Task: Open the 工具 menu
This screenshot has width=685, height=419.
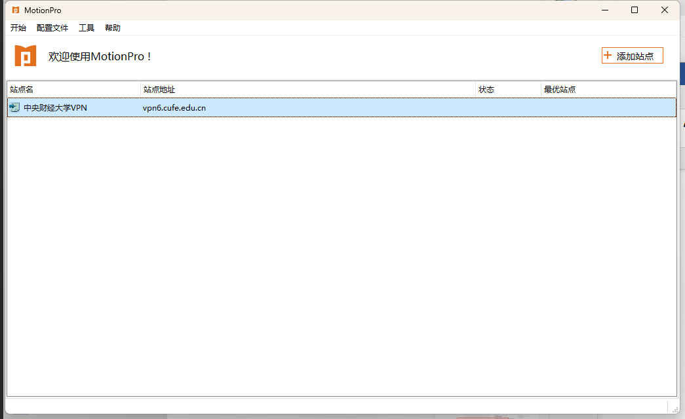Action: pyautogui.click(x=87, y=28)
